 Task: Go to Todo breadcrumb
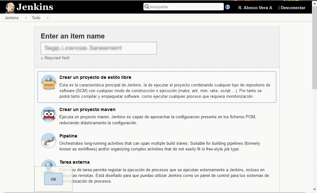(x=36, y=18)
